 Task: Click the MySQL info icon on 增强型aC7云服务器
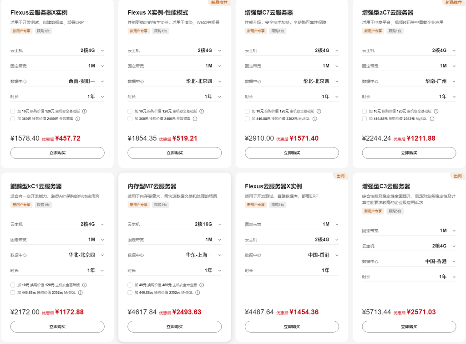(x=433, y=119)
